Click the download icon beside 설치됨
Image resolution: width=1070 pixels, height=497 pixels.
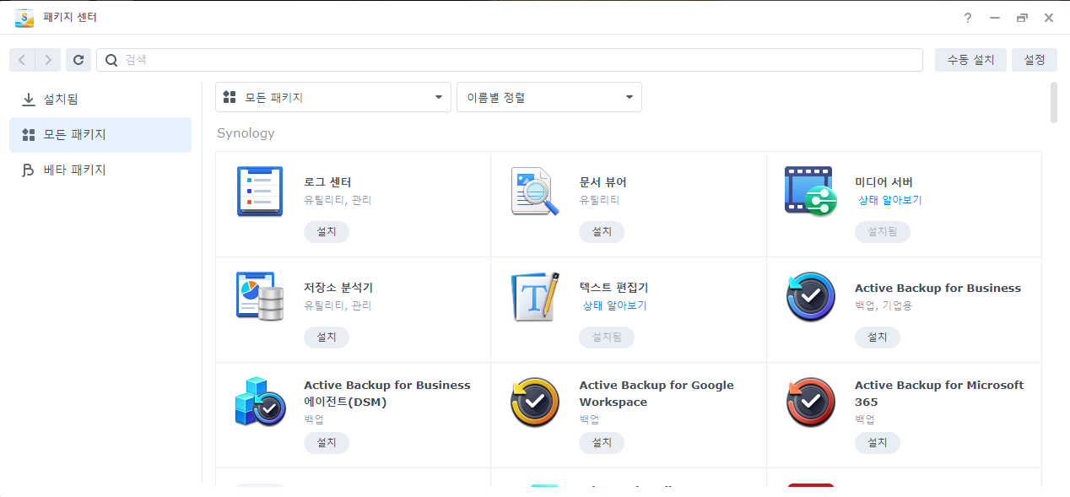(29, 100)
